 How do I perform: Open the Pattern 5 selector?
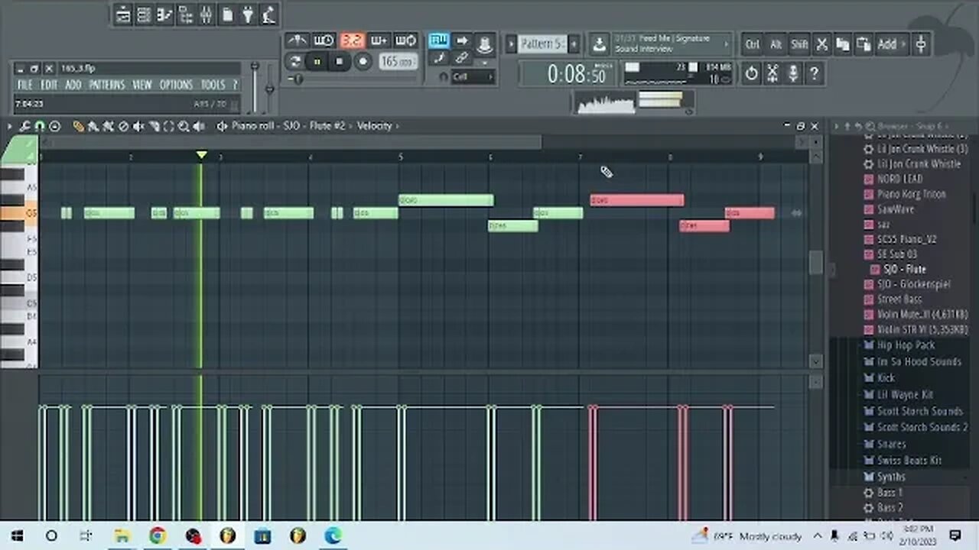(x=542, y=44)
